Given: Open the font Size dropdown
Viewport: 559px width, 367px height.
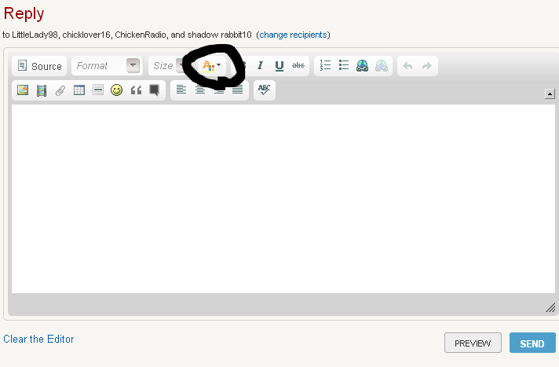Looking at the screenshot, I should tap(166, 66).
